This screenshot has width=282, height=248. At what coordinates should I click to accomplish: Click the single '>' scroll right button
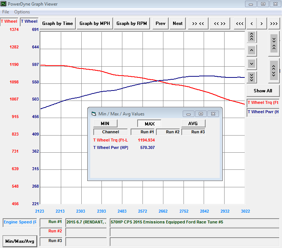[x=262, y=23]
